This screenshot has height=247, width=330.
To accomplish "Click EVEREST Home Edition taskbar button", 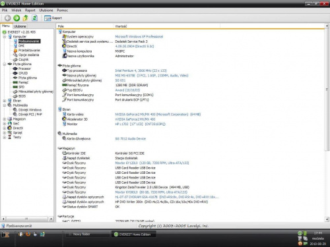I will (134, 234).
